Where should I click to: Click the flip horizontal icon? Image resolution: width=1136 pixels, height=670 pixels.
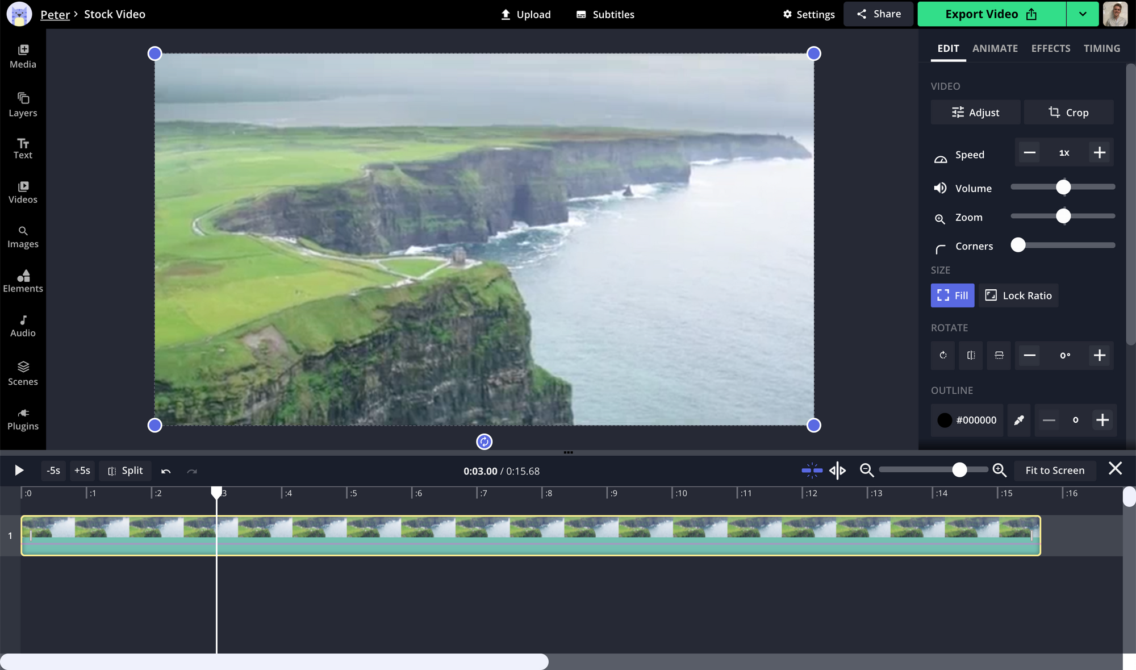[x=971, y=355]
